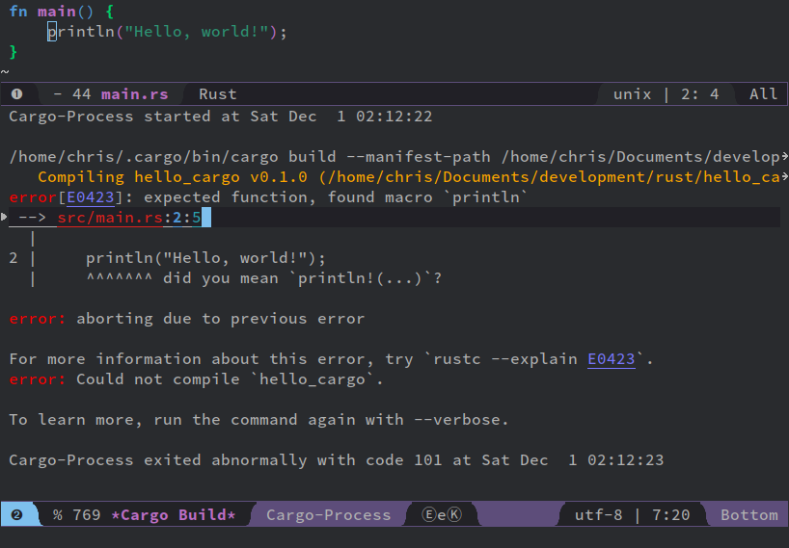The image size is (789, 548).
Task: Click the modified dash indicator before main.rs
Action: coord(57,94)
